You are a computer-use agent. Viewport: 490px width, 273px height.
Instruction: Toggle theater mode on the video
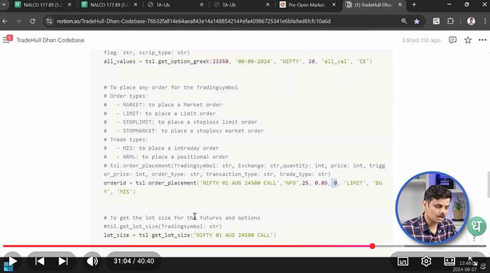coord(450,261)
